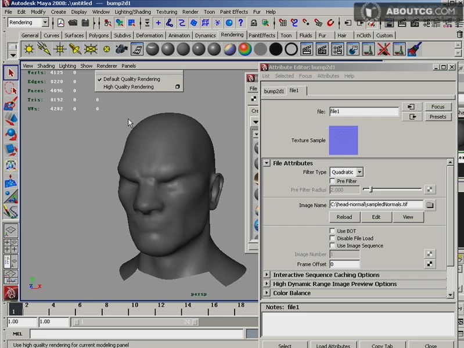
Task: Expand the Color Balance section
Action: 267,293
